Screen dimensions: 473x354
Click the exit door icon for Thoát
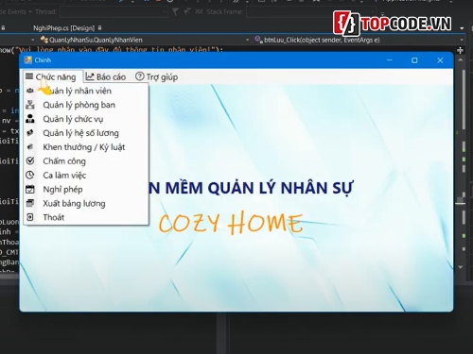[x=30, y=217]
